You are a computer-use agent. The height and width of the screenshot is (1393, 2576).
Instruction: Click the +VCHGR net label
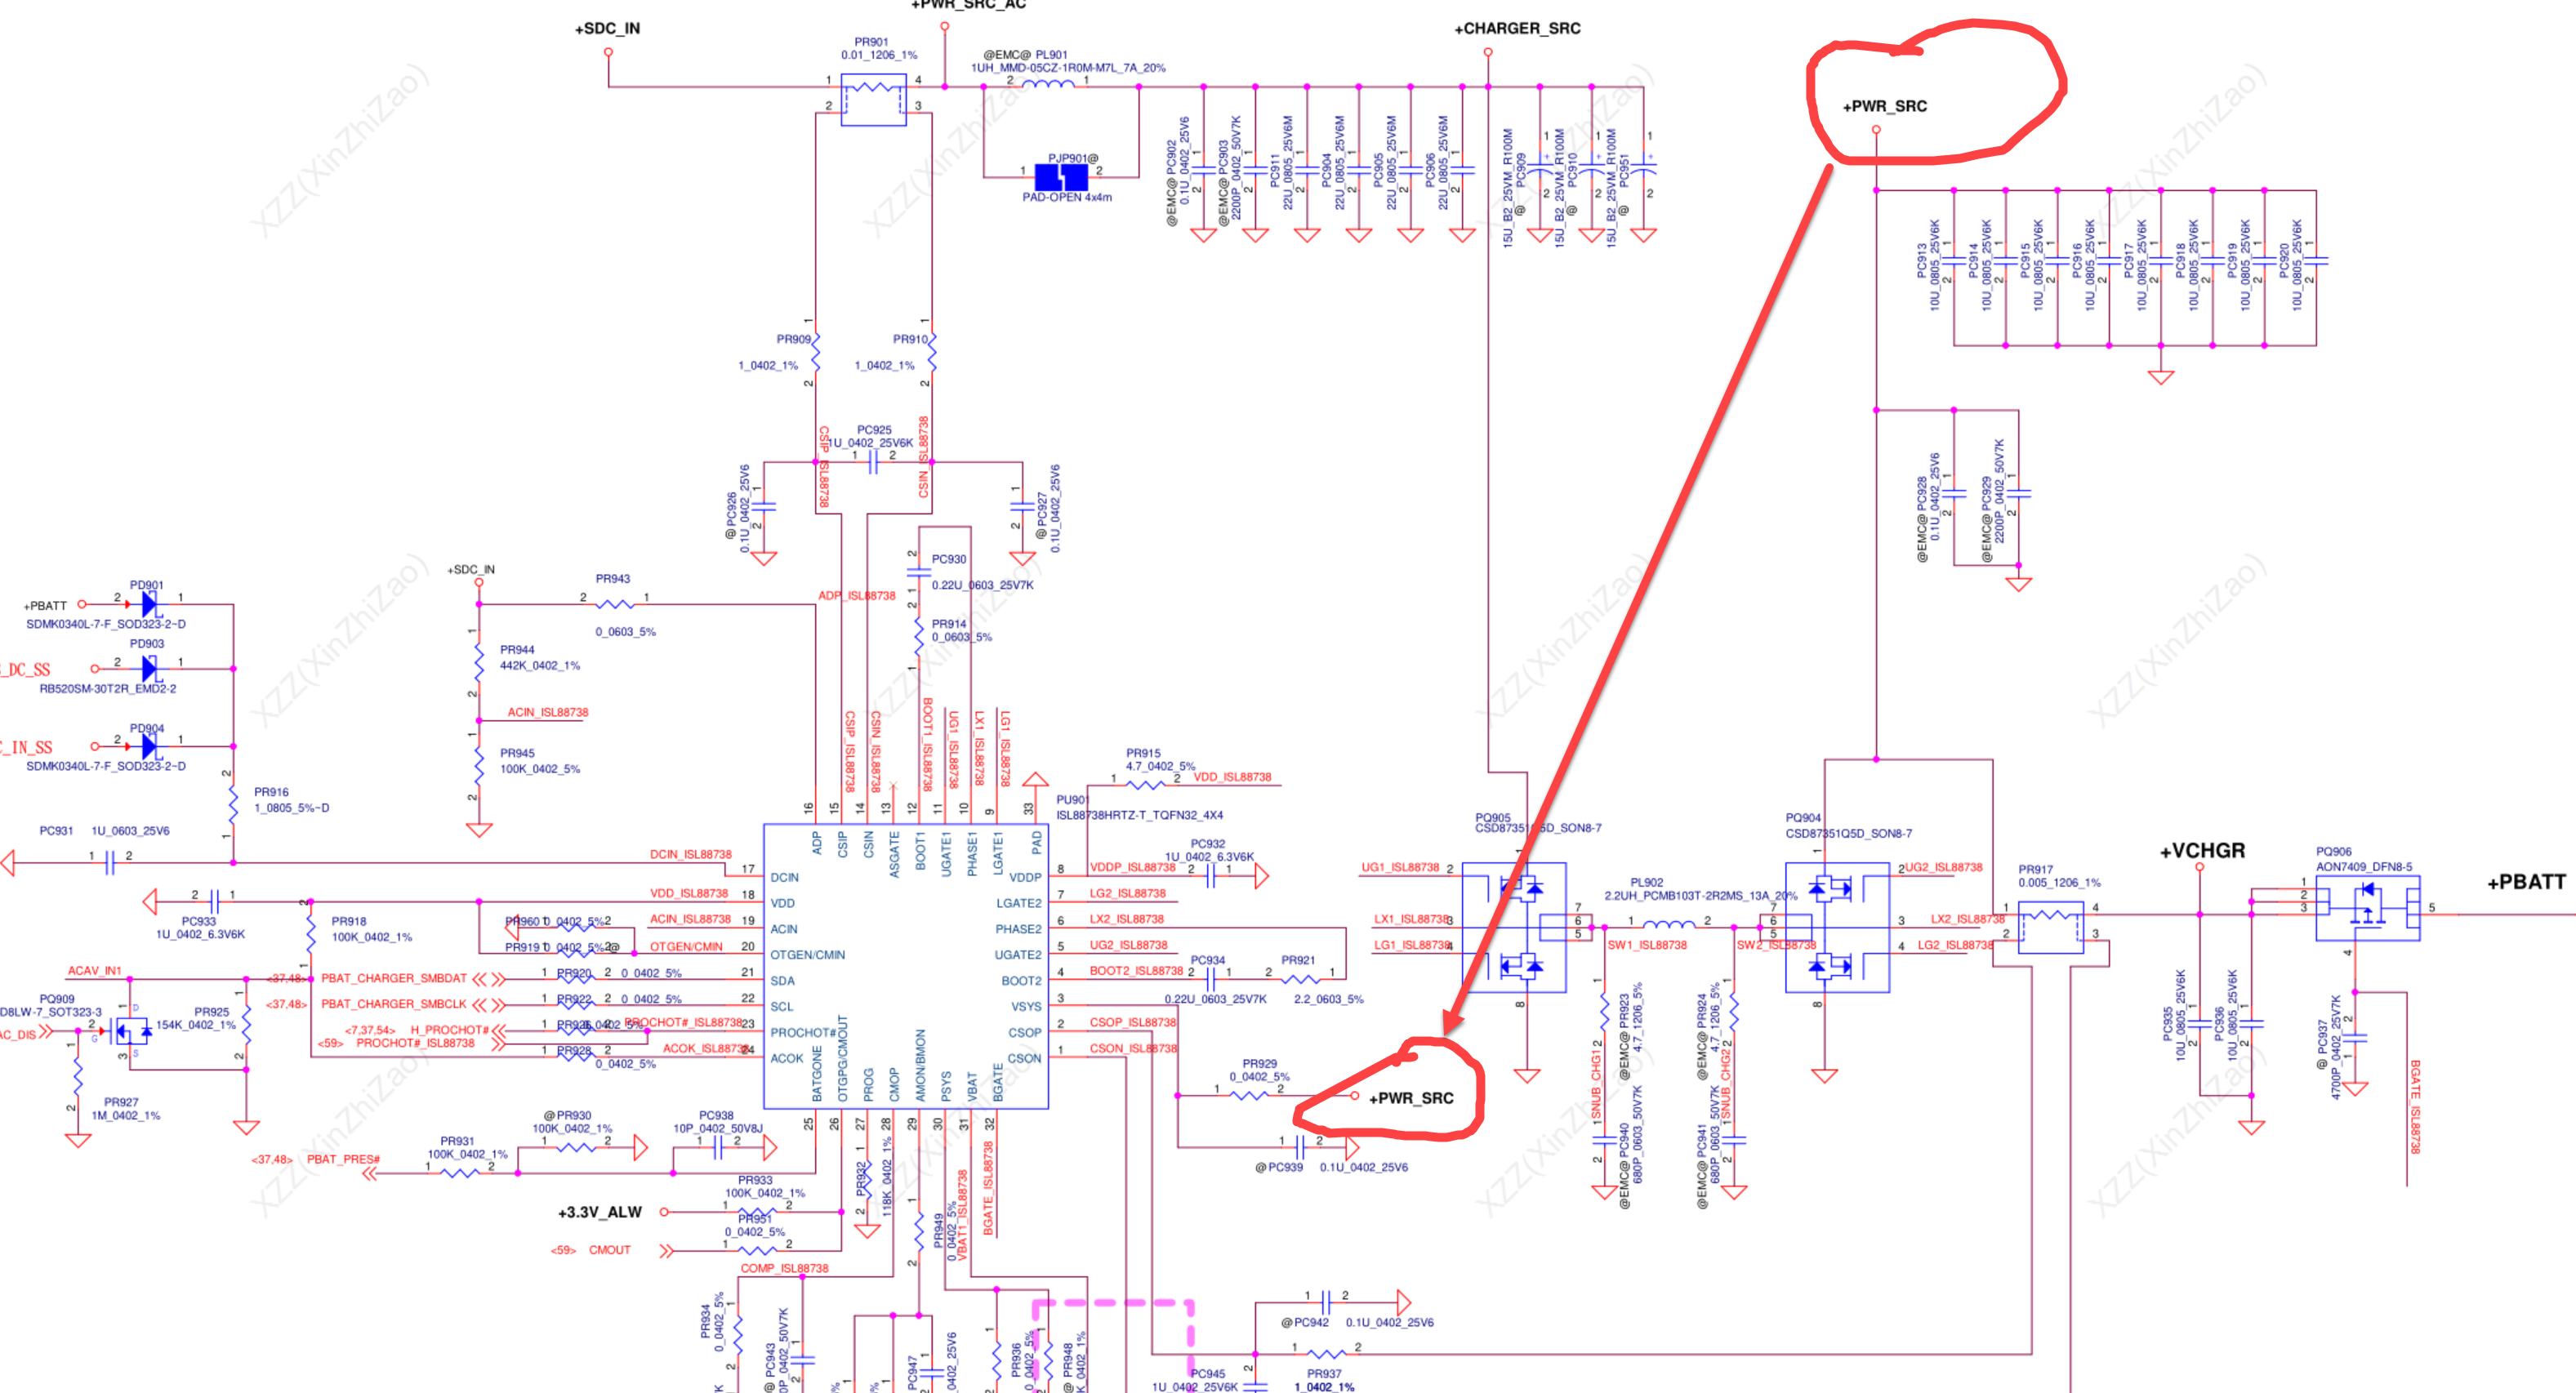pyautogui.click(x=2201, y=850)
